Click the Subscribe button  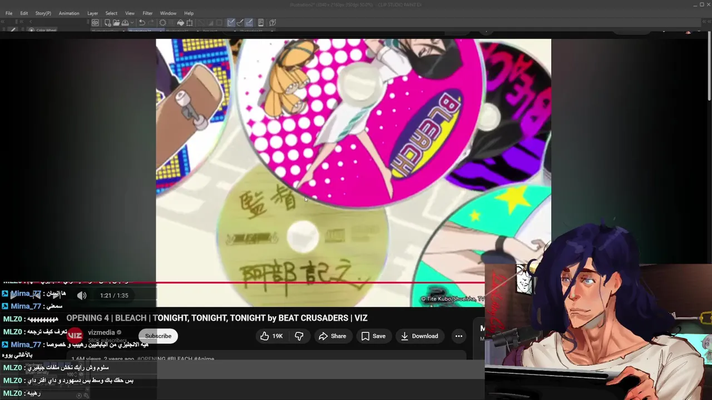tap(158, 336)
